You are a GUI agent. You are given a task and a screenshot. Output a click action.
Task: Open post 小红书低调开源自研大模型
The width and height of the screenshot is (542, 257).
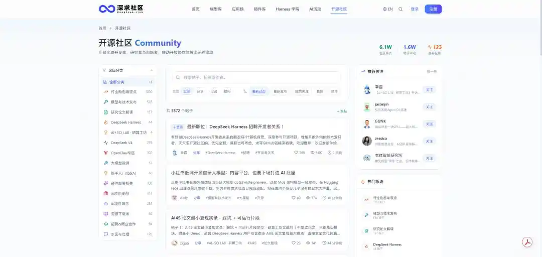tap(233, 173)
